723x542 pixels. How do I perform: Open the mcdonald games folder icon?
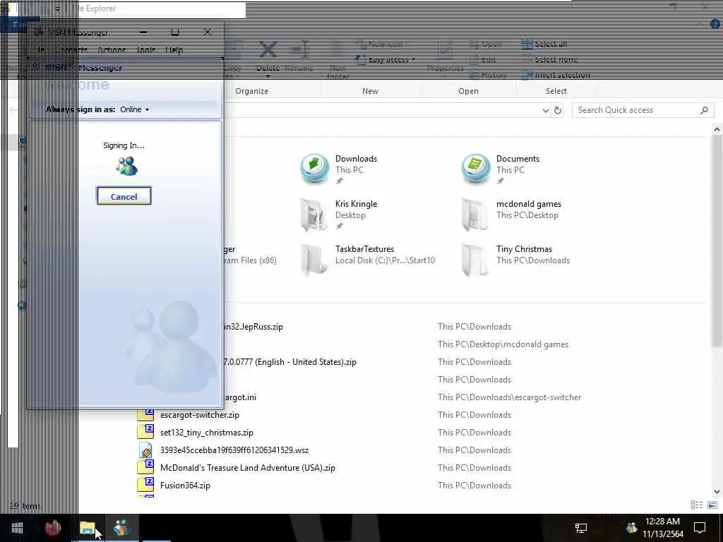pyautogui.click(x=474, y=215)
